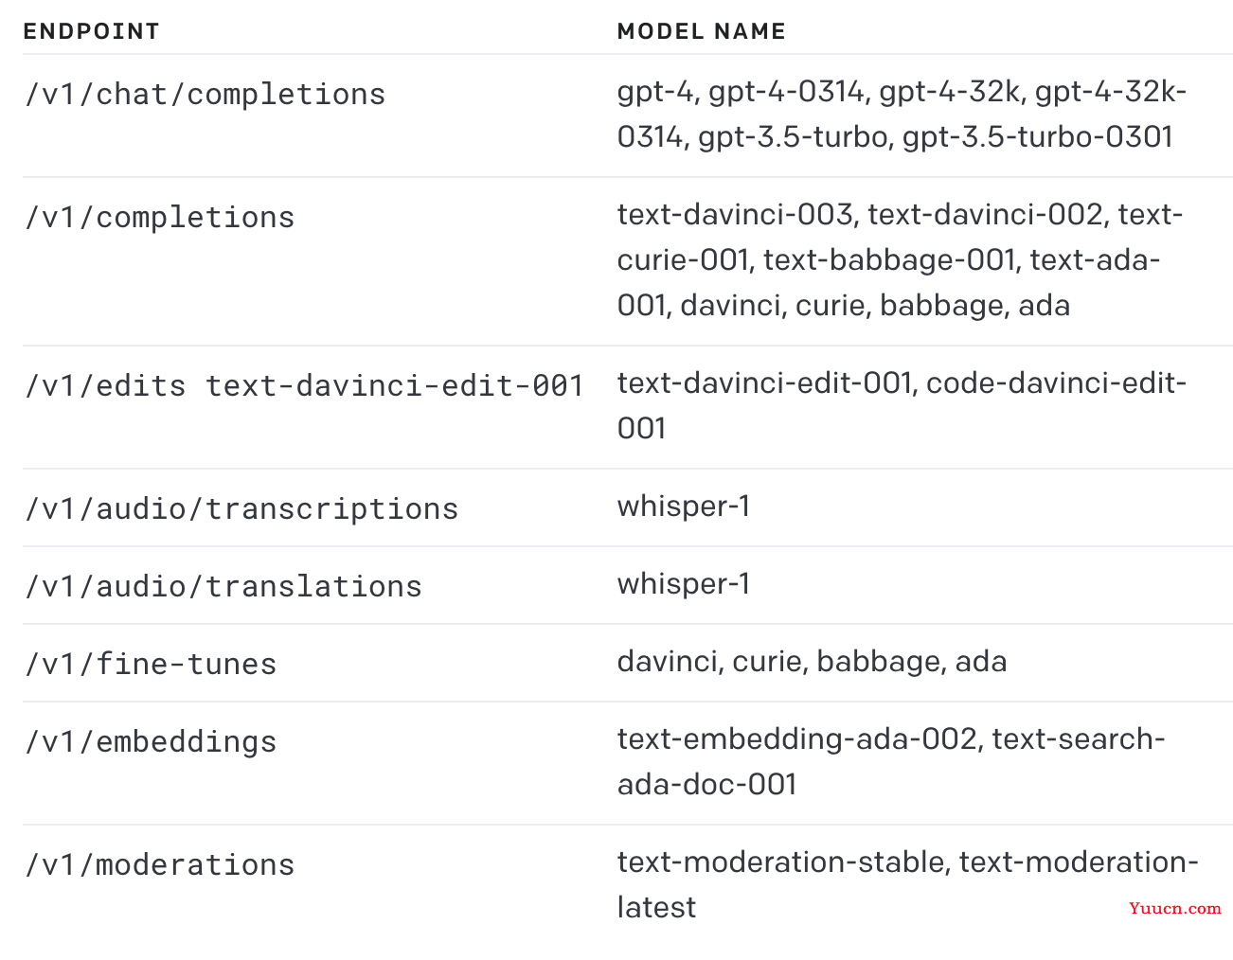Click the gpt-3.5-turbo-0301 model name

(1038, 137)
